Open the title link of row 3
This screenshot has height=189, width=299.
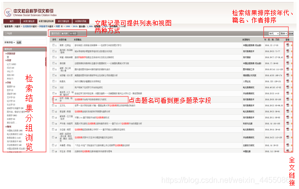pos(94,57)
